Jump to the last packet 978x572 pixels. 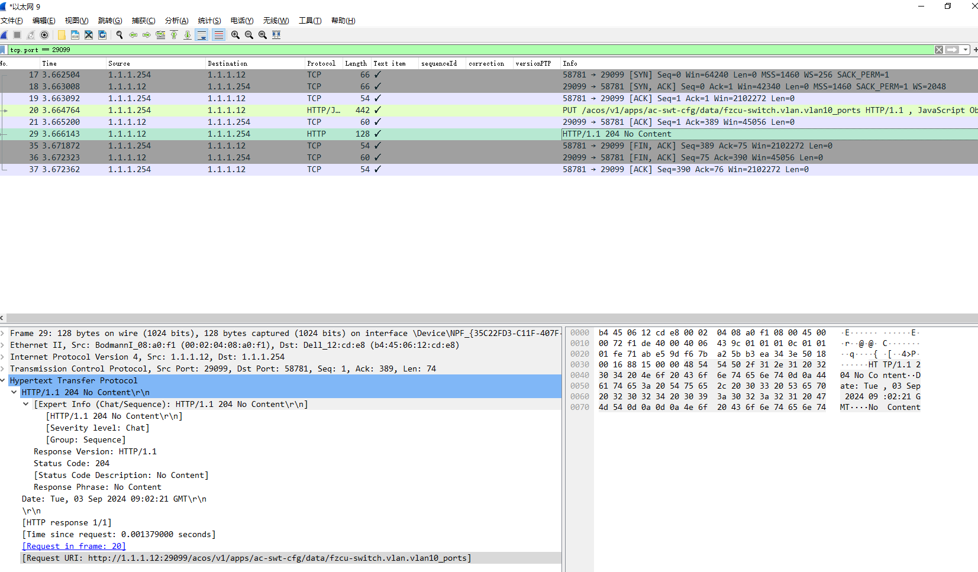pyautogui.click(x=188, y=35)
